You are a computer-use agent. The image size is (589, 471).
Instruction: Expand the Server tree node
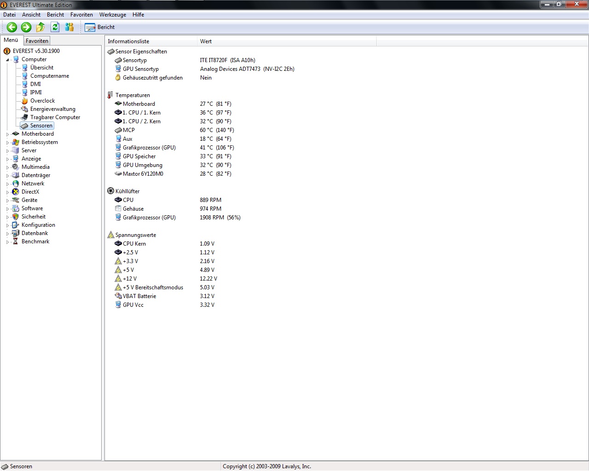pyautogui.click(x=7, y=151)
